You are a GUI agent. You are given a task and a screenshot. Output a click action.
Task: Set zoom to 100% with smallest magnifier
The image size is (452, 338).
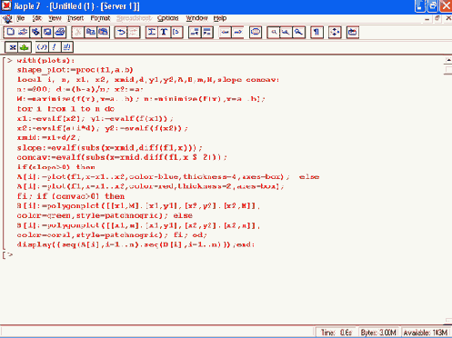tap(274, 32)
